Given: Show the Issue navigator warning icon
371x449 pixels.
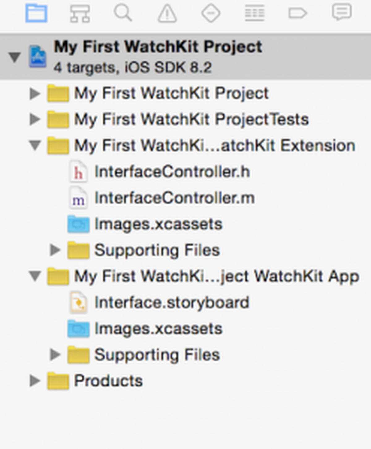Looking at the screenshot, I should [167, 14].
